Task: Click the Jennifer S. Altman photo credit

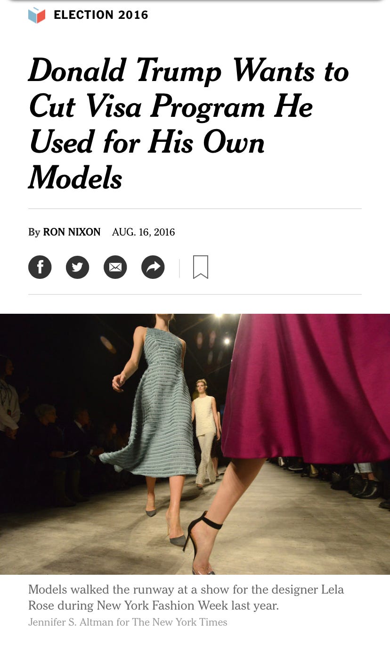Action: click(128, 622)
